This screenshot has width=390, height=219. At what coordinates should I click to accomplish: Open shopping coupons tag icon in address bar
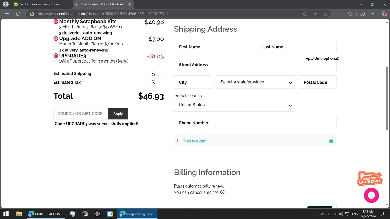point(305,14)
